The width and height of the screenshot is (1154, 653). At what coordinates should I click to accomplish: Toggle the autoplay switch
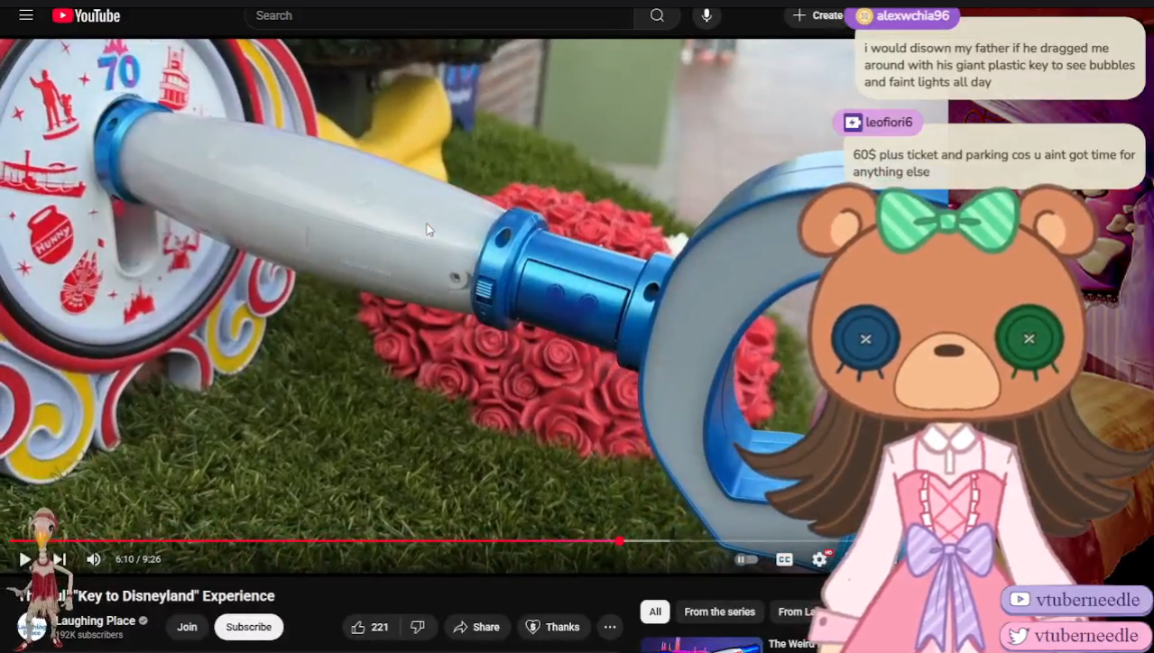[746, 559]
